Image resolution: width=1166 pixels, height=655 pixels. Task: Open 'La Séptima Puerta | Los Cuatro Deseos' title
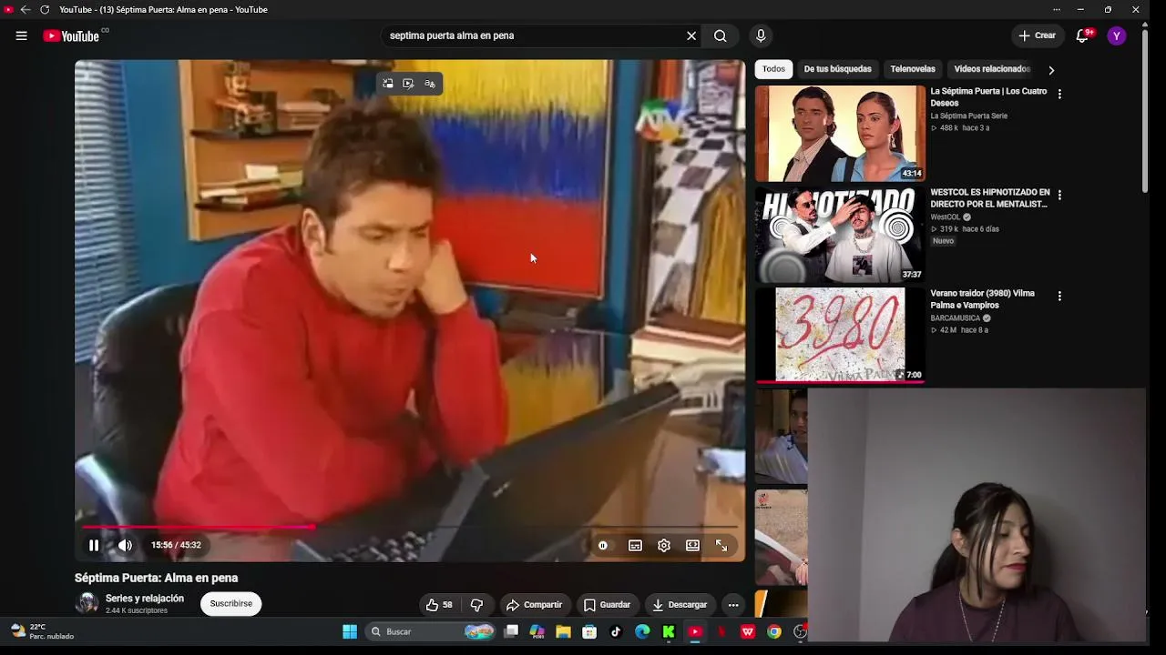pos(988,97)
